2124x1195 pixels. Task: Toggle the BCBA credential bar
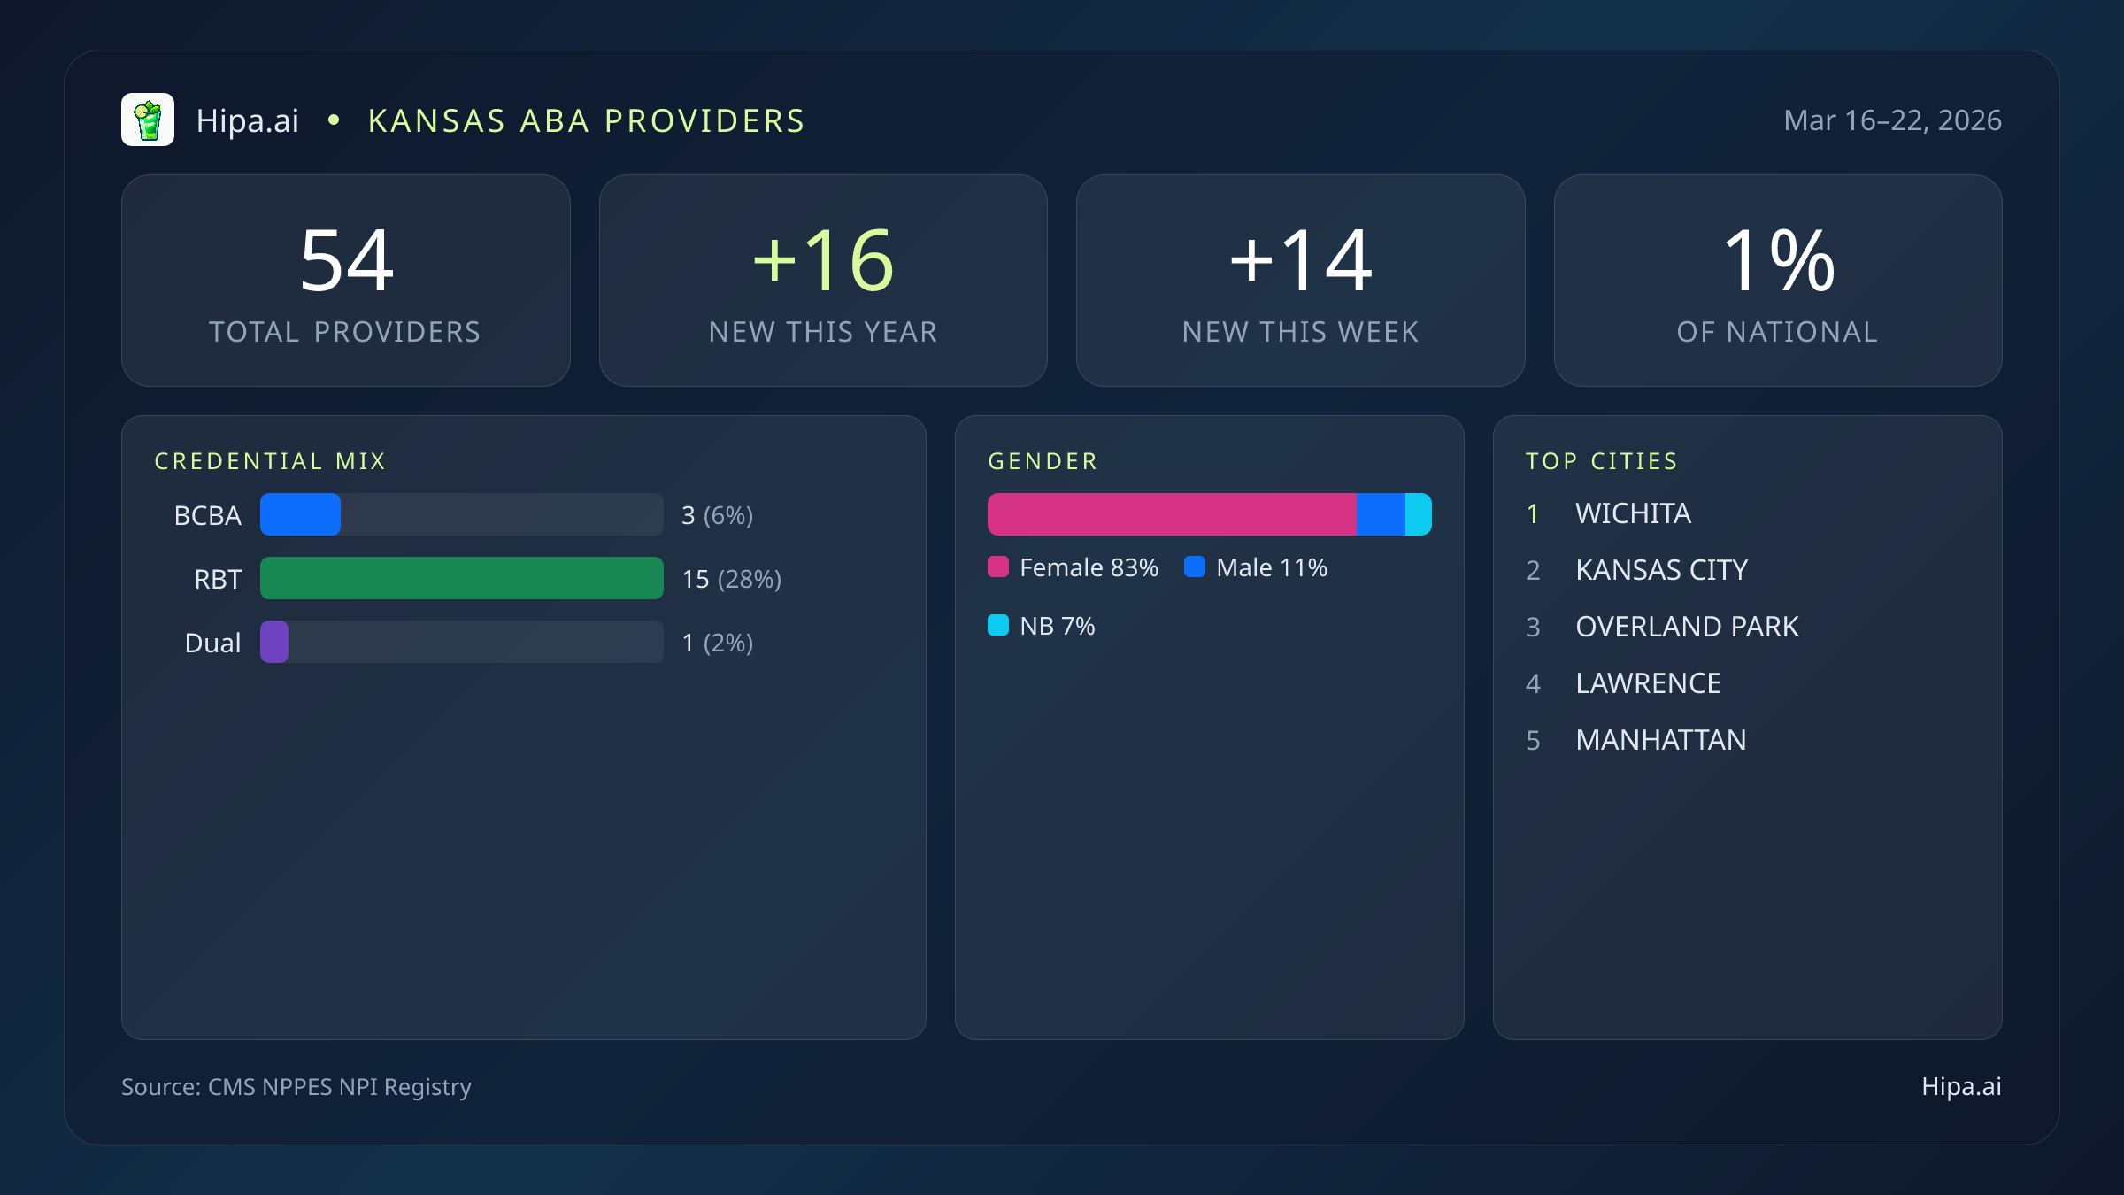coord(460,513)
